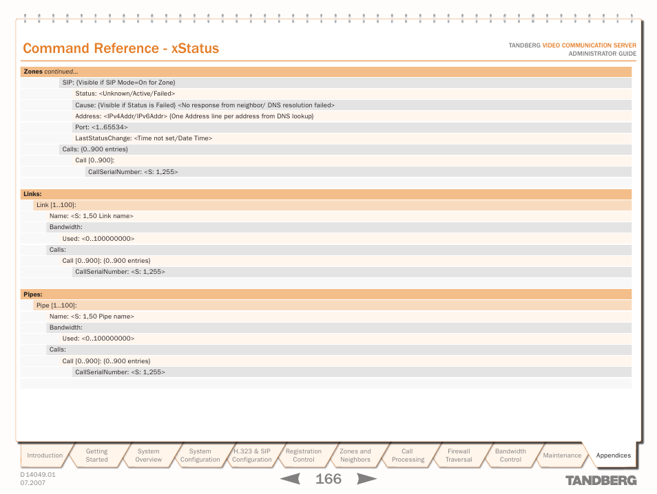This screenshot has width=657, height=494.
Task: Open H.323 & SIP Configuration tab
Action: (252, 455)
